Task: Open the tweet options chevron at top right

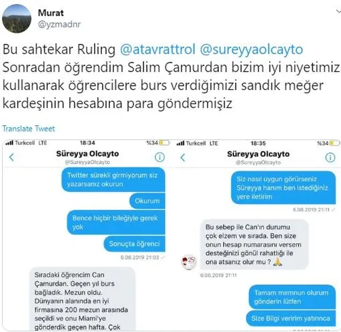Action: point(338,12)
